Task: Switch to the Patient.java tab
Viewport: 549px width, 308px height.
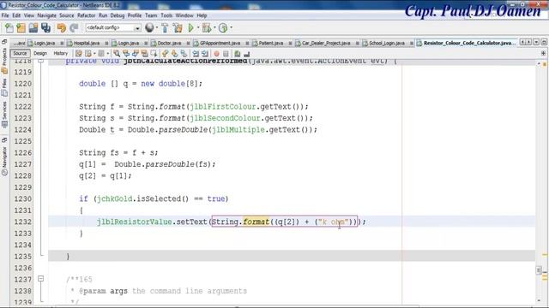Action: (271, 43)
